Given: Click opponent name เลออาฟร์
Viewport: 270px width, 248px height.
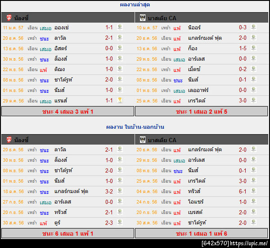Looking at the screenshot, I should click(x=198, y=90).
